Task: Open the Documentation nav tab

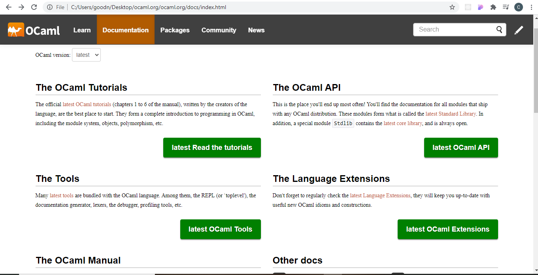Action: pyautogui.click(x=126, y=30)
